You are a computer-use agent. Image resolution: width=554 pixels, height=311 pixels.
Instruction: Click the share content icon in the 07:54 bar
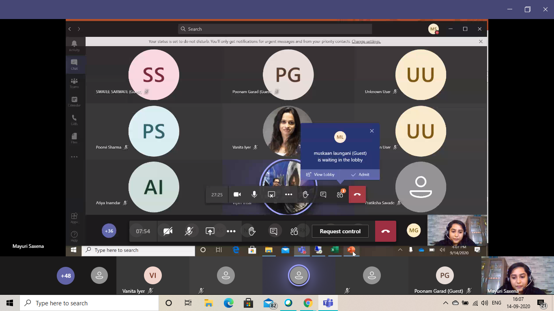tap(210, 231)
